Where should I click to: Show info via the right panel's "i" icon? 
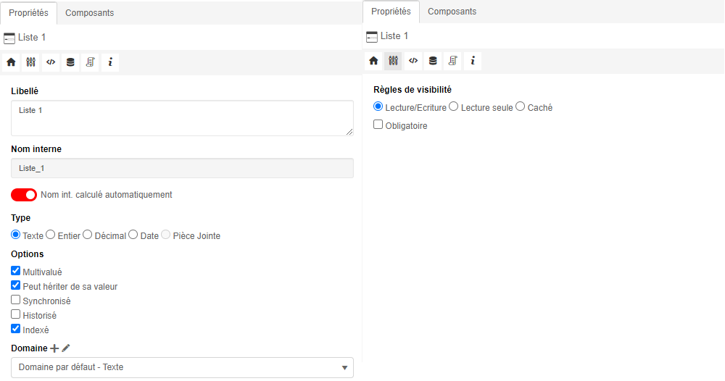click(x=473, y=61)
